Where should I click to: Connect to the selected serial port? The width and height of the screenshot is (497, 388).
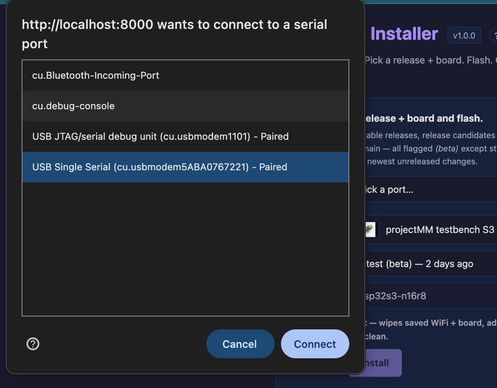[x=315, y=344]
